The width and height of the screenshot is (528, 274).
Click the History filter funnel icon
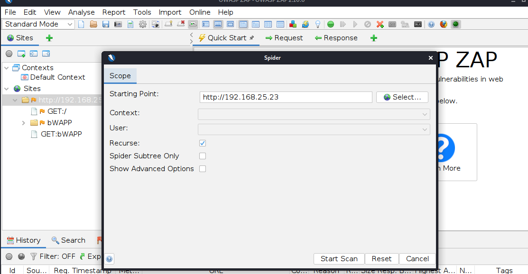click(x=33, y=256)
